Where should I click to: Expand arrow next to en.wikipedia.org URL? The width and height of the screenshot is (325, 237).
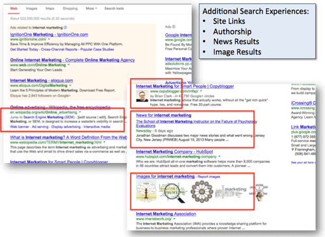80,112
